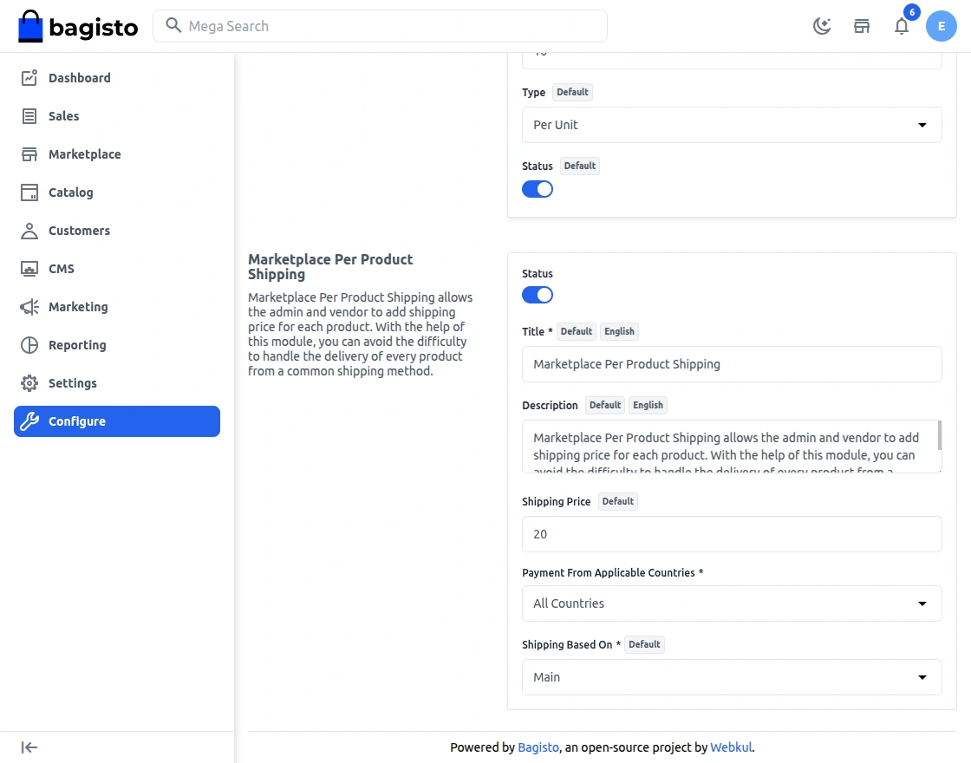Follow the Bagisto footer link
971x763 pixels.
pyautogui.click(x=538, y=747)
